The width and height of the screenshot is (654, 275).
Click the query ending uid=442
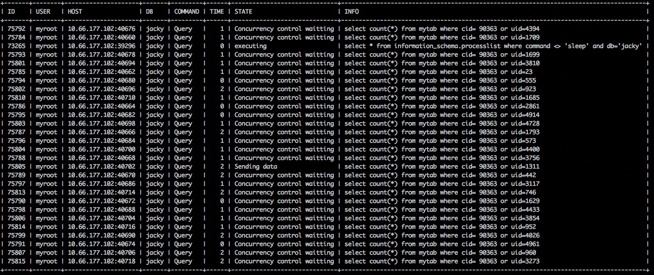coord(440,175)
